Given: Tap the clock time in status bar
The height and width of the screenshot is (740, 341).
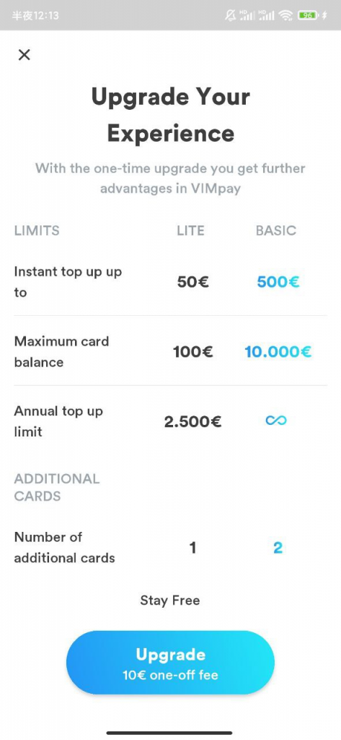Looking at the screenshot, I should coord(35,16).
